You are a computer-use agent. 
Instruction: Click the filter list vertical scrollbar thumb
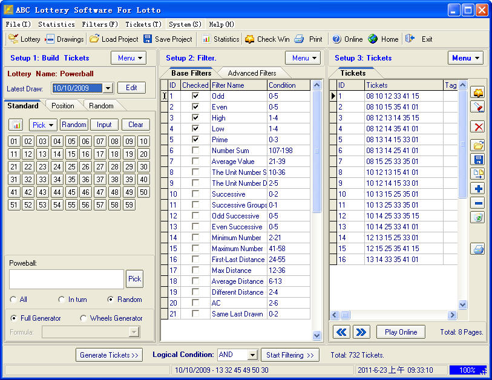(x=317, y=151)
